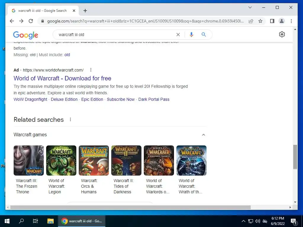Viewport: 303px width, 227px height.
Task: Open options next to Related searches
Action: pyautogui.click(x=70, y=119)
